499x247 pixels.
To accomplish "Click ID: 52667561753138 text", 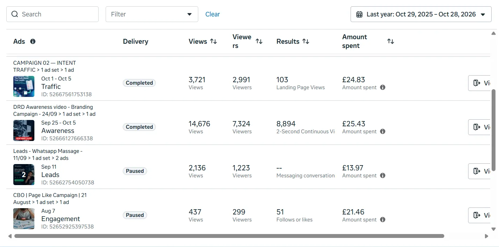I will [x=67, y=94].
